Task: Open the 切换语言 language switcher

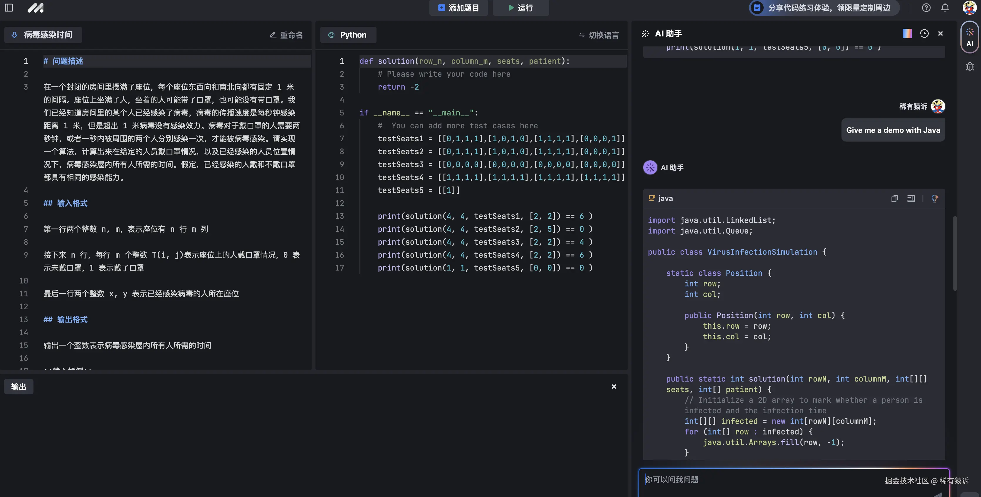Action: coord(598,35)
